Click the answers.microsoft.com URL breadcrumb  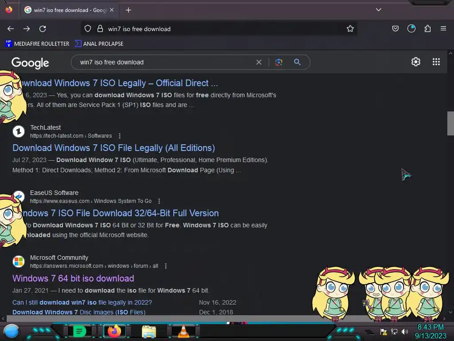tap(94, 266)
